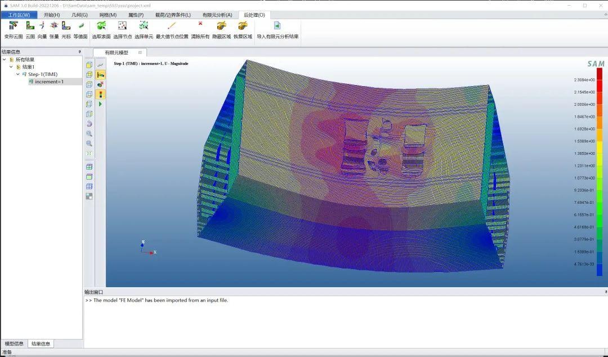Click 清除所有 to clear all selections
The image size is (608, 357).
point(200,26)
